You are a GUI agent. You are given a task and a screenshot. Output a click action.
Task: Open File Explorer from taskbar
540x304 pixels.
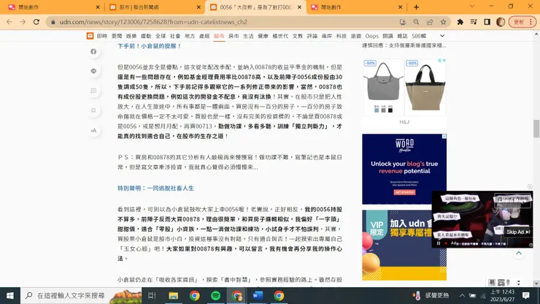173,296
